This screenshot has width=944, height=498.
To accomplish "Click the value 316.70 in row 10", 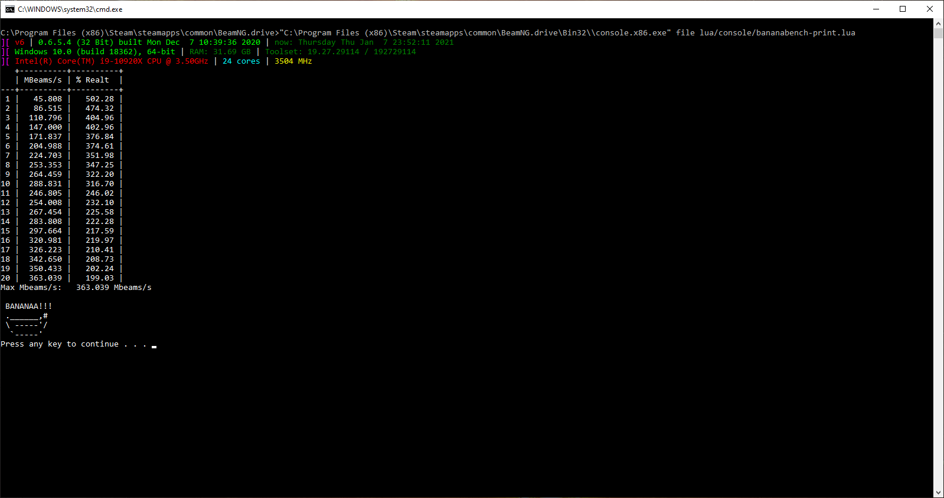I will pyautogui.click(x=100, y=184).
